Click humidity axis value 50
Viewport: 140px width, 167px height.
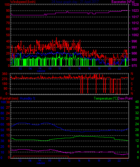pyautogui.click(x=2, y=130)
